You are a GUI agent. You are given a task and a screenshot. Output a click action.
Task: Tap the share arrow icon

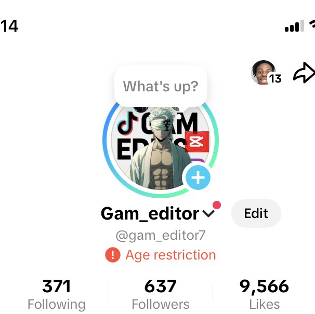[x=305, y=73]
